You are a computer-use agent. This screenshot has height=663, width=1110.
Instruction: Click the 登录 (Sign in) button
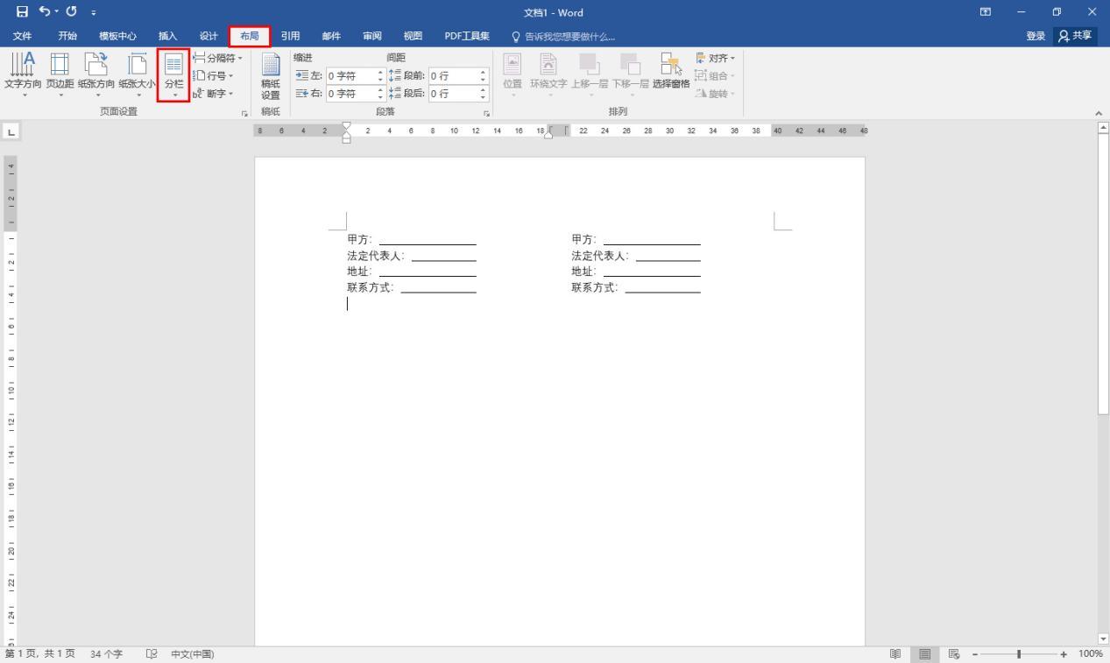[1035, 36]
